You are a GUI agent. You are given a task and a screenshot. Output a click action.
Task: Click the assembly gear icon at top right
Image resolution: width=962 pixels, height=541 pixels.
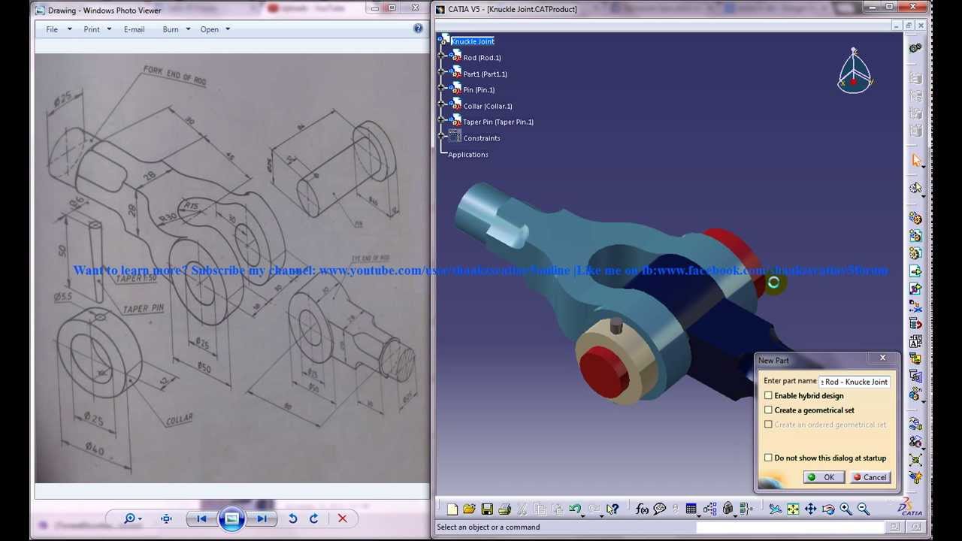[x=915, y=48]
